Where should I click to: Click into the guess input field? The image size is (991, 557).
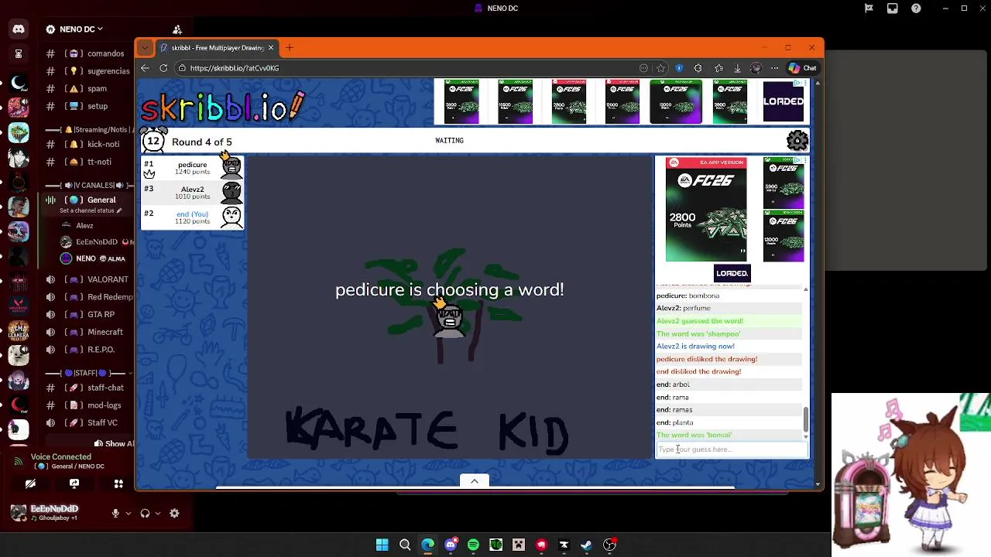(732, 449)
